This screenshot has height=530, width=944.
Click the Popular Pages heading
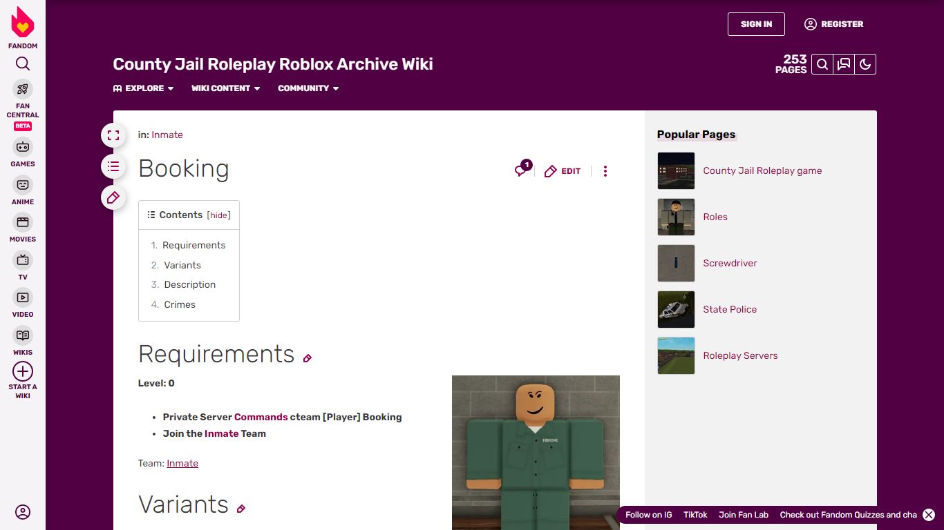coord(696,135)
